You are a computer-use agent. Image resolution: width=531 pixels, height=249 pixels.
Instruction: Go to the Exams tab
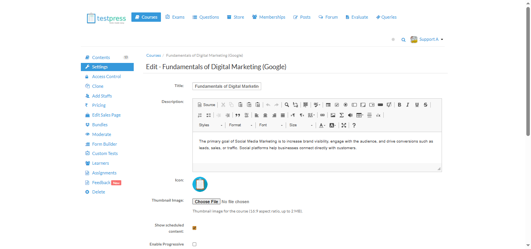(175, 17)
